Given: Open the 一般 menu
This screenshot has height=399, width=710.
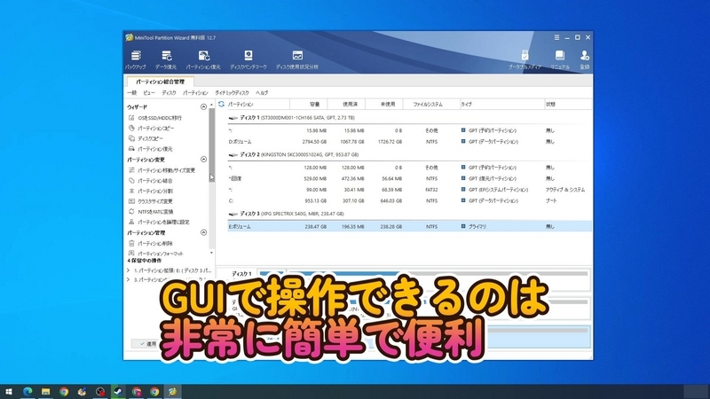Looking at the screenshot, I should click(x=131, y=93).
